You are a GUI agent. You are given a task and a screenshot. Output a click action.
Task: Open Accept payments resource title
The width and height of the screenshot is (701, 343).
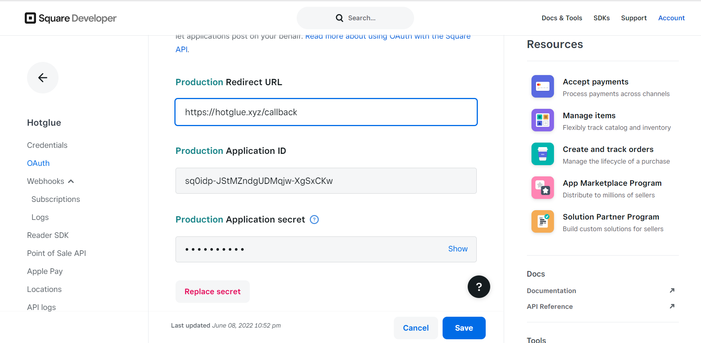596,82
